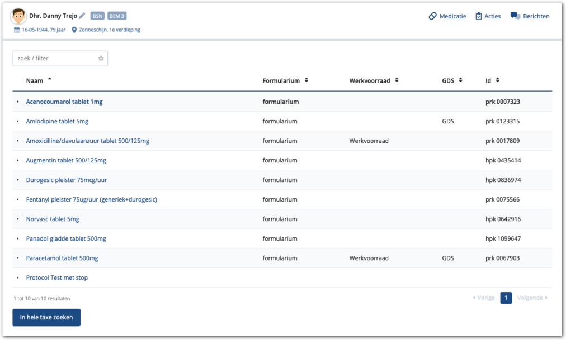This screenshot has height=340, width=566.
Task: Click the zoek / filter input field
Action: click(x=55, y=58)
